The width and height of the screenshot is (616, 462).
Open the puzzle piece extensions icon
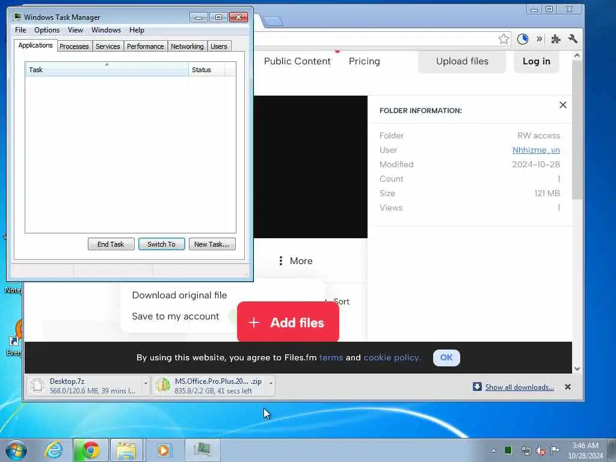555,39
